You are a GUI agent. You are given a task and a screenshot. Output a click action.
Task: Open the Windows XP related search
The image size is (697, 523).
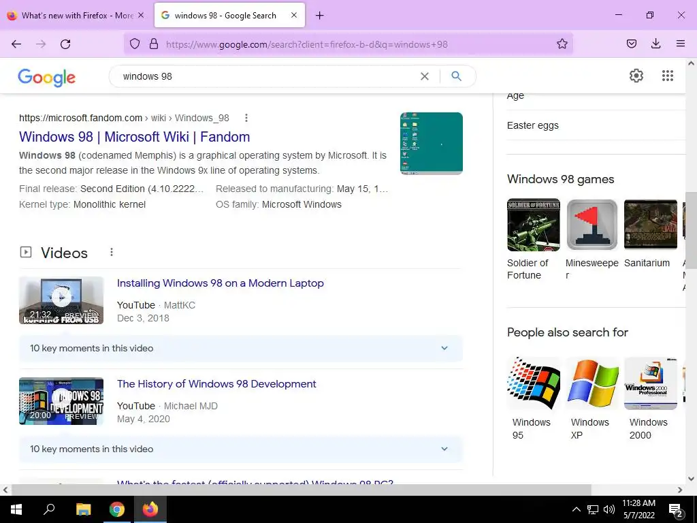(x=591, y=398)
